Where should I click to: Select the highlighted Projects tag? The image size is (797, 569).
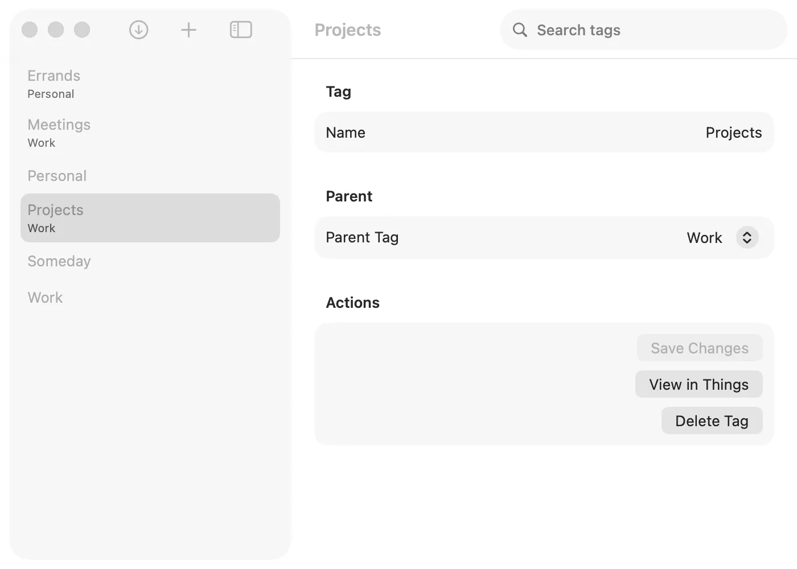pyautogui.click(x=150, y=217)
